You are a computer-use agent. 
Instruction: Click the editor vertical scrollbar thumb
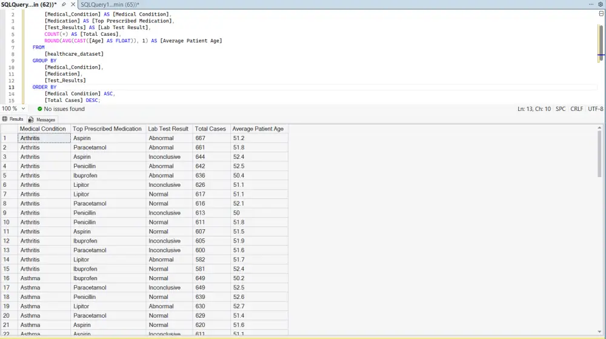pos(601,43)
